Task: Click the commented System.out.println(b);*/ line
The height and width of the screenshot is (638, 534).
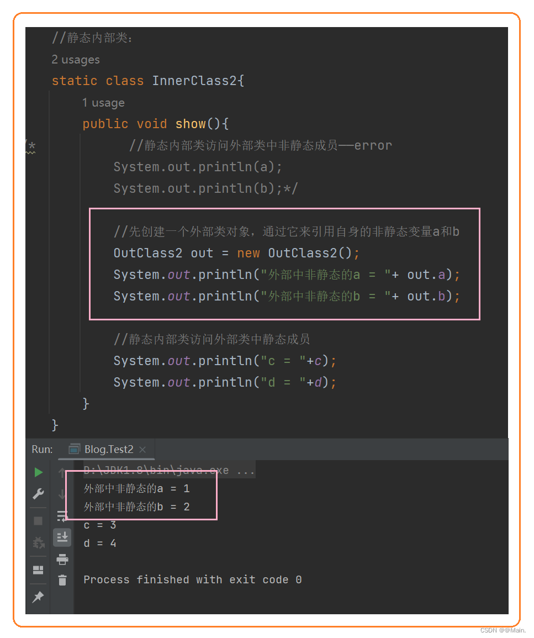Action: point(206,188)
